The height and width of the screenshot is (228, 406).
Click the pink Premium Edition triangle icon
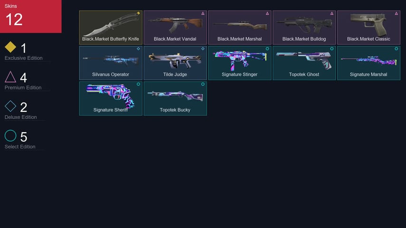click(10, 77)
